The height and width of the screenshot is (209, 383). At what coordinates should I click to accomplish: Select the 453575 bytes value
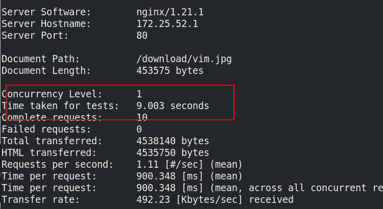click(x=170, y=70)
